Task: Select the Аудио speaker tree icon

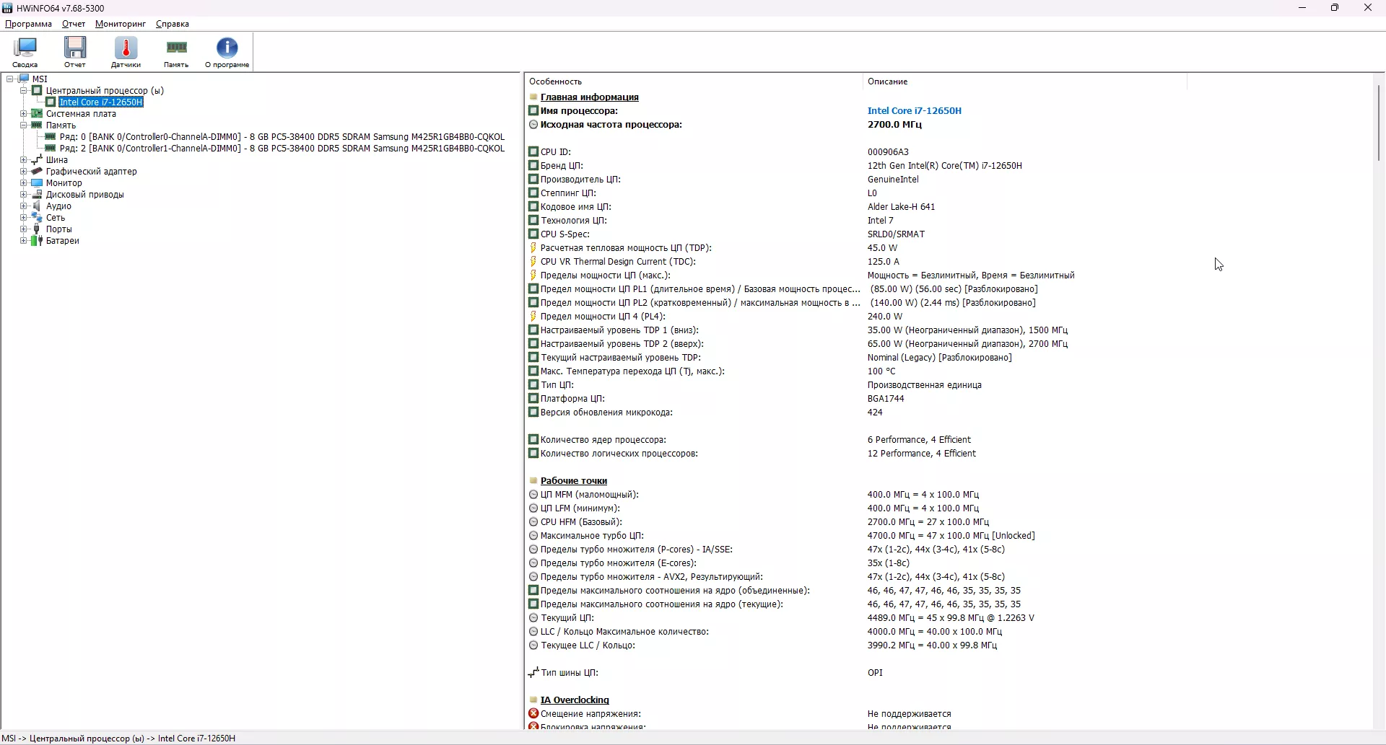Action: pos(37,206)
